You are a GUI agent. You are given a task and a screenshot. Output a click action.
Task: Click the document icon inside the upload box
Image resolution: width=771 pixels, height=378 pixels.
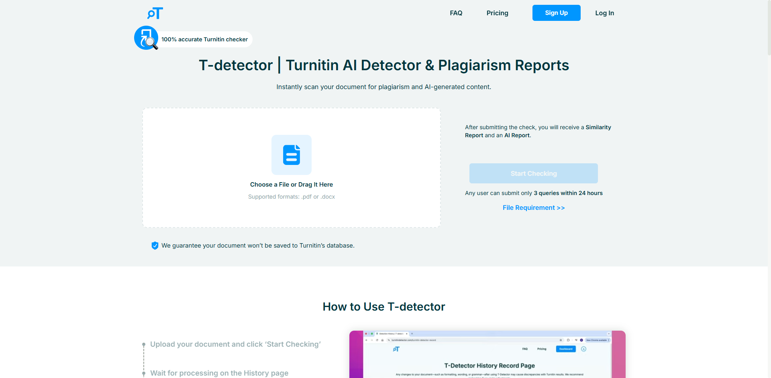(x=292, y=155)
